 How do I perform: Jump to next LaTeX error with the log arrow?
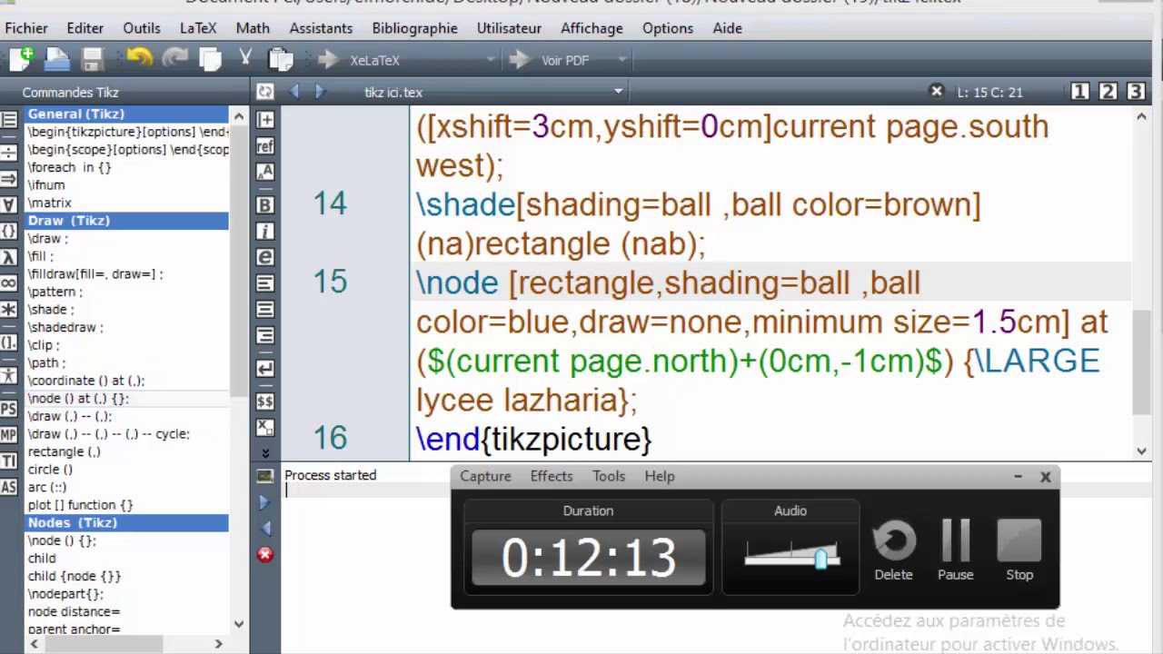point(264,501)
